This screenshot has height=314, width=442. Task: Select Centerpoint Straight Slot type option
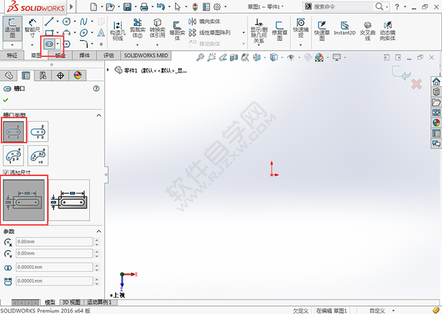[x=38, y=132]
